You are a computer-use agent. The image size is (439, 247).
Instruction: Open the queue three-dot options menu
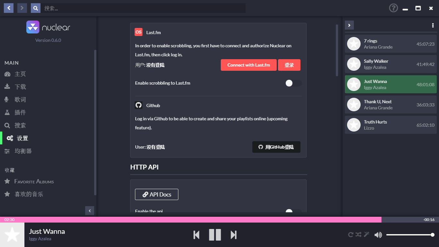tap(433, 25)
